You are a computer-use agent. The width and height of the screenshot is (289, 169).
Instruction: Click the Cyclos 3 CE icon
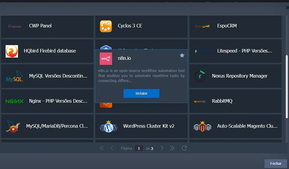tap(106, 26)
